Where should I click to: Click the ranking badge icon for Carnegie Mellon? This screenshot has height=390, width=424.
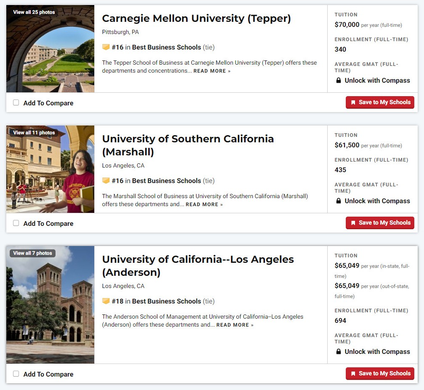tap(106, 47)
